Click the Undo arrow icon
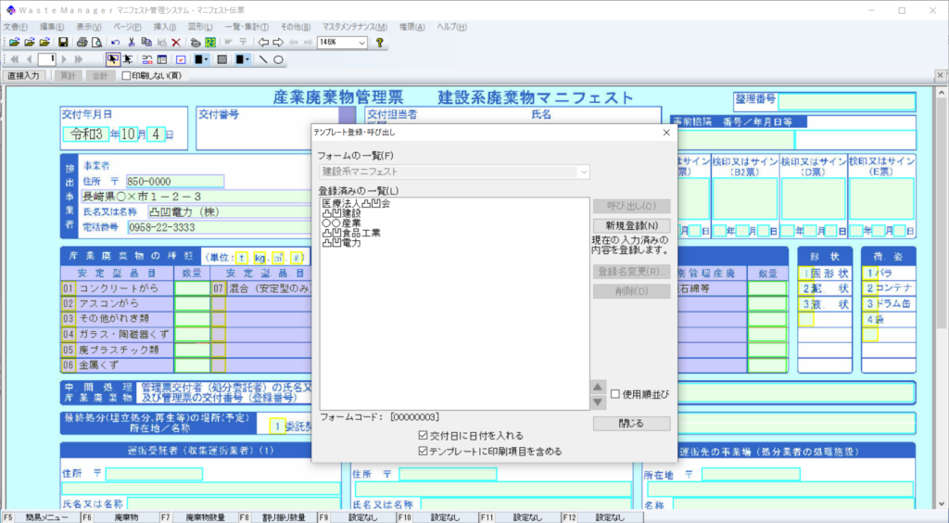 tap(115, 43)
